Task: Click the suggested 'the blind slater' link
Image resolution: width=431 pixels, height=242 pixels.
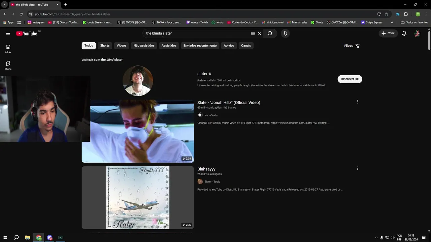Action: (x=112, y=59)
